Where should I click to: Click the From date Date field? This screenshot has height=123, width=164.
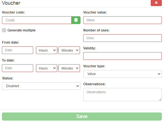click(x=18, y=50)
